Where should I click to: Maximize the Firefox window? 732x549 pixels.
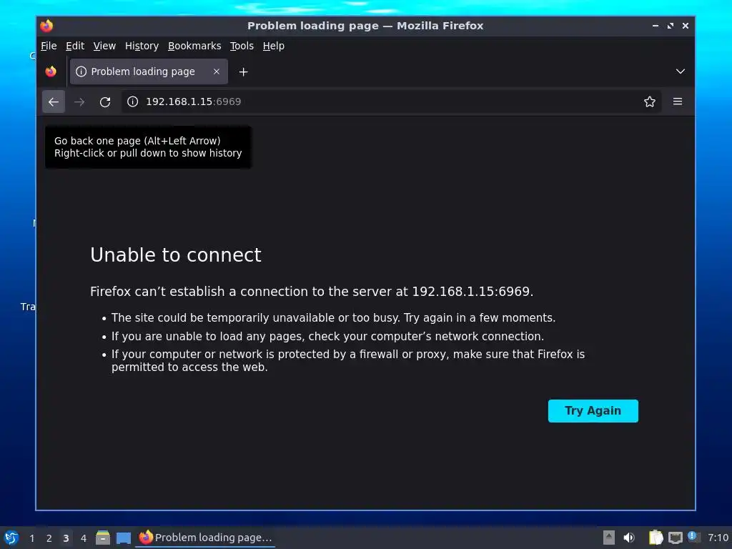click(x=671, y=26)
